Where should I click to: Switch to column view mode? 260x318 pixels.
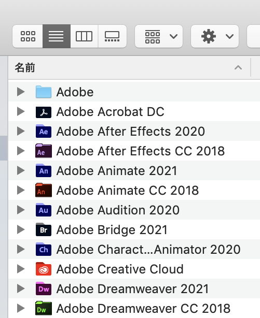pos(84,36)
